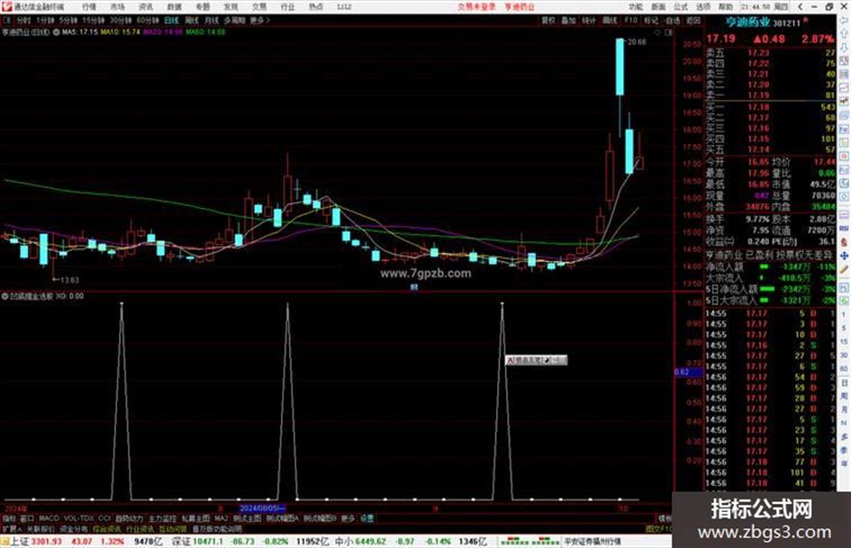851x548 pixels.
Task: Click the chart layout toggle icon at chart top-right
Action: coord(668,32)
